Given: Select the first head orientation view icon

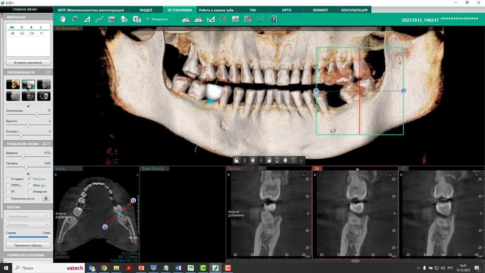Looking at the screenshot, I should (x=236, y=160).
